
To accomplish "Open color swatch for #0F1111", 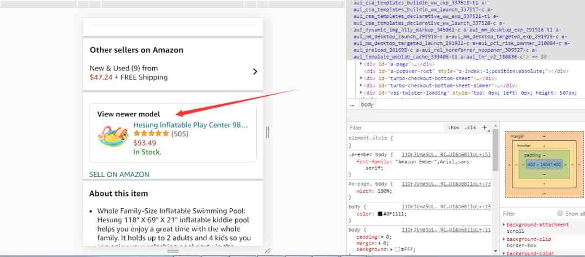I will 380,214.
